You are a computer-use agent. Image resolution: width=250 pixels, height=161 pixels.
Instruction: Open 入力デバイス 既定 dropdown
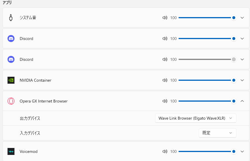pos(218,133)
